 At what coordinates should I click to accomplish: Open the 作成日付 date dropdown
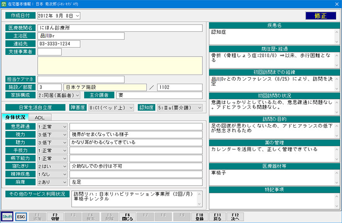click(x=78, y=15)
